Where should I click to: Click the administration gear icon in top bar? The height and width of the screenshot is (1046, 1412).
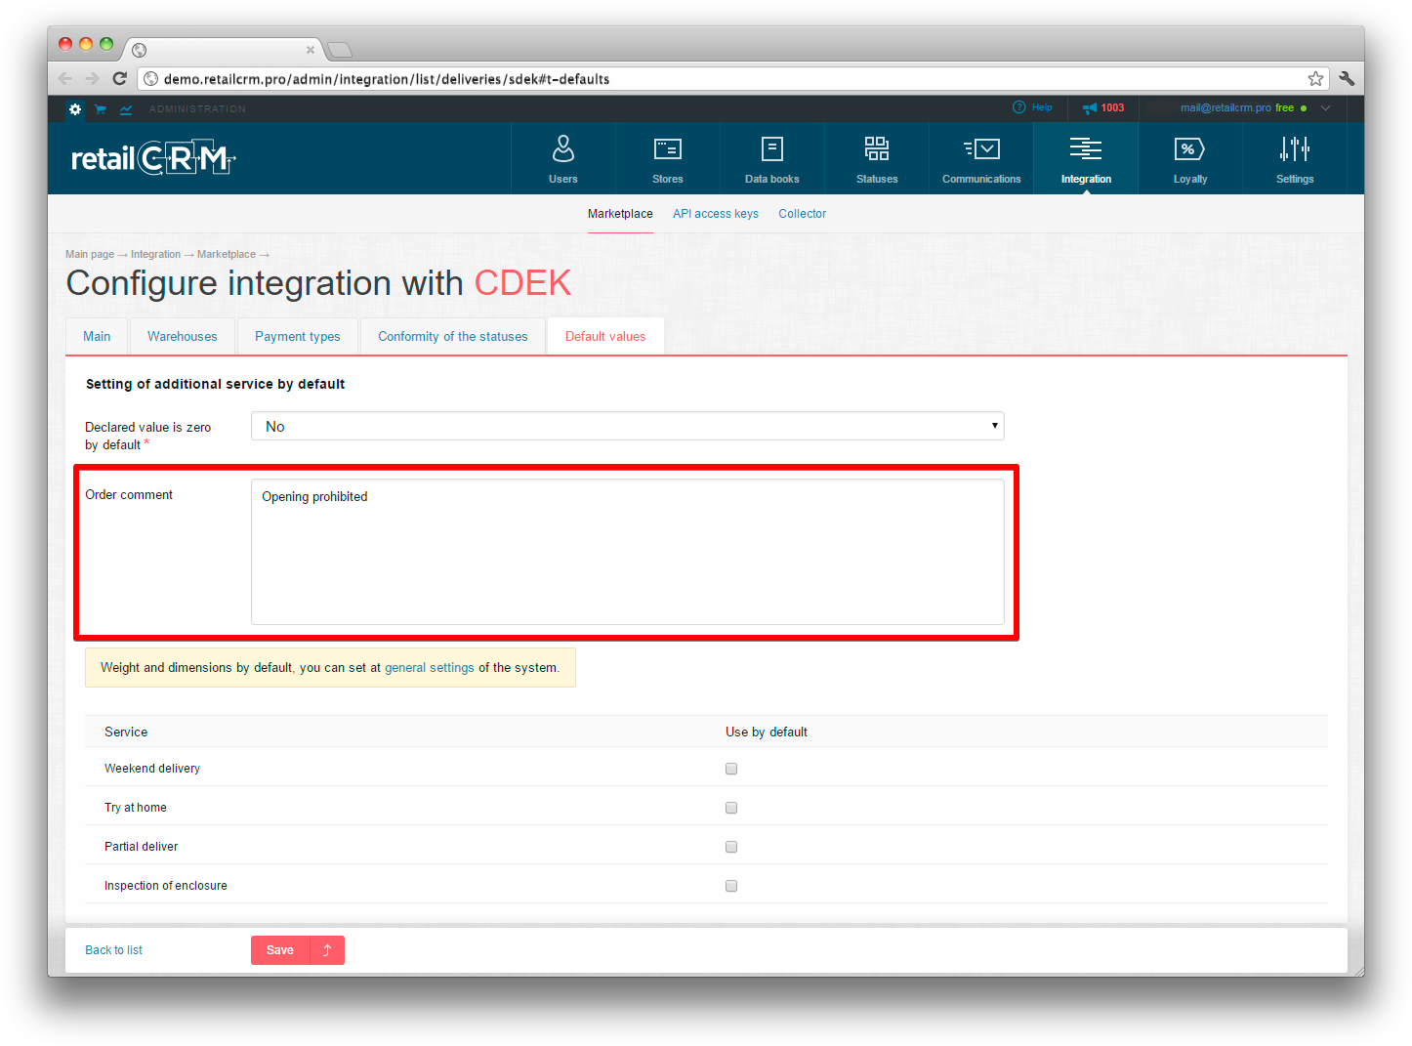(x=75, y=109)
